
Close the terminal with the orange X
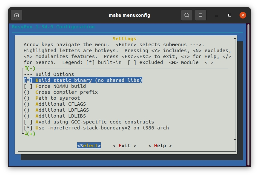(243, 15)
